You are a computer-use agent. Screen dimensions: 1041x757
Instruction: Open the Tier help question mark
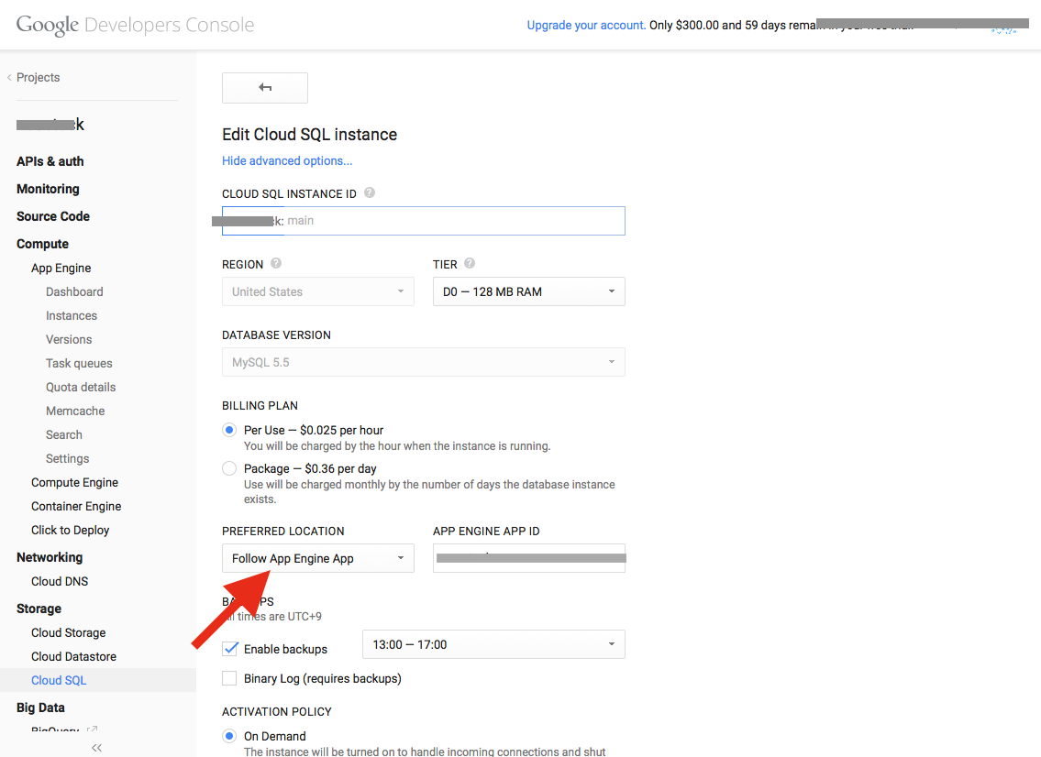470,263
